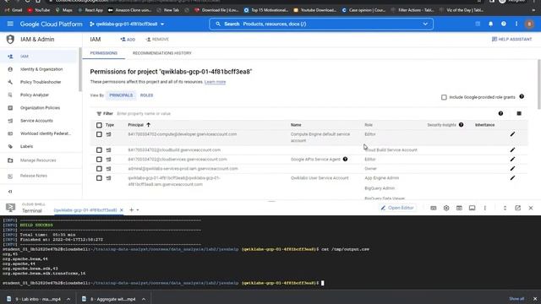541x304 pixels.
Task: View by Principals button
Action: click(x=121, y=95)
